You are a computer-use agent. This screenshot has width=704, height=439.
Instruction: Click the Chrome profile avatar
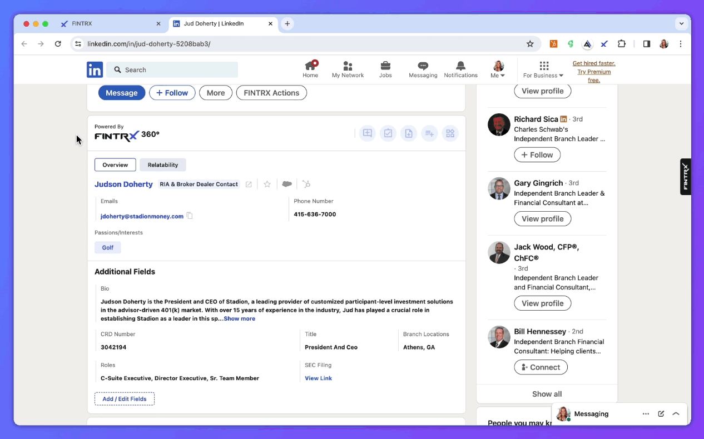664,44
